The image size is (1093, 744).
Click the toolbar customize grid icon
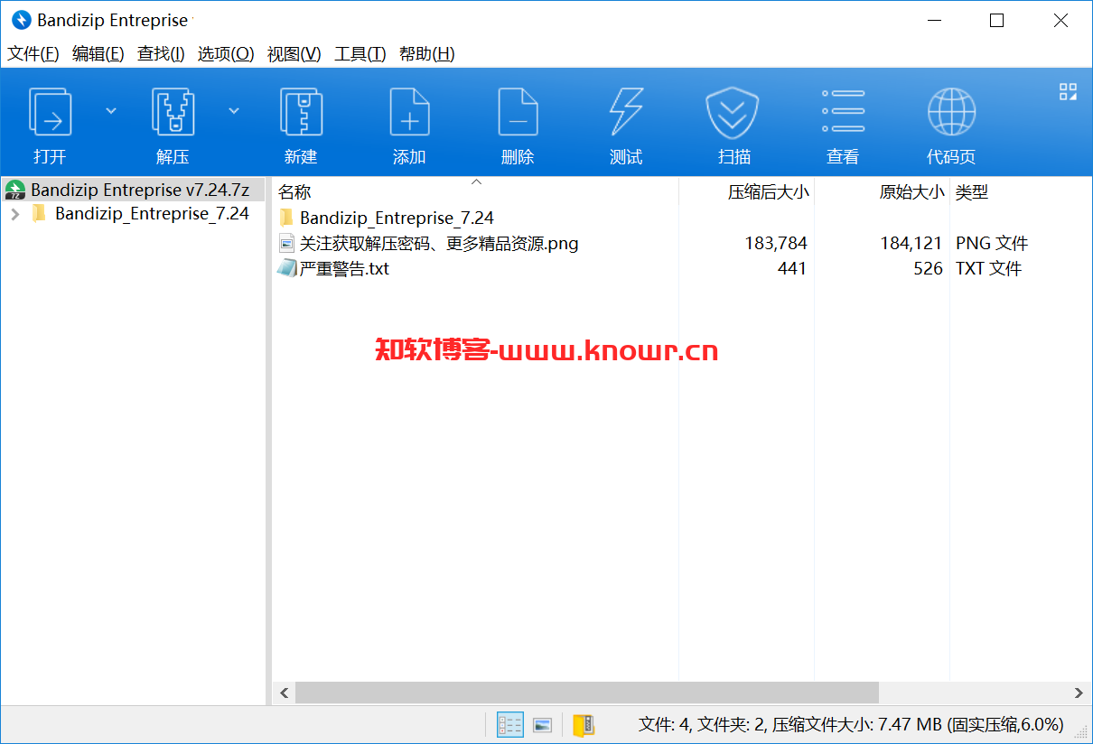pos(1068,91)
